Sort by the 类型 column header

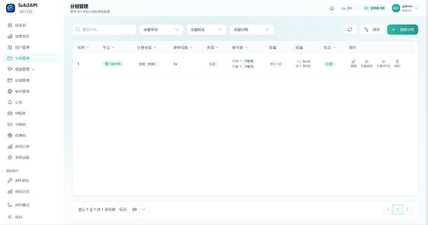click(213, 48)
